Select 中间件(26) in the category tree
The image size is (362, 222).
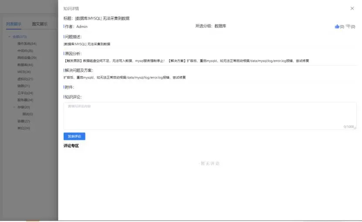coord(25,51)
